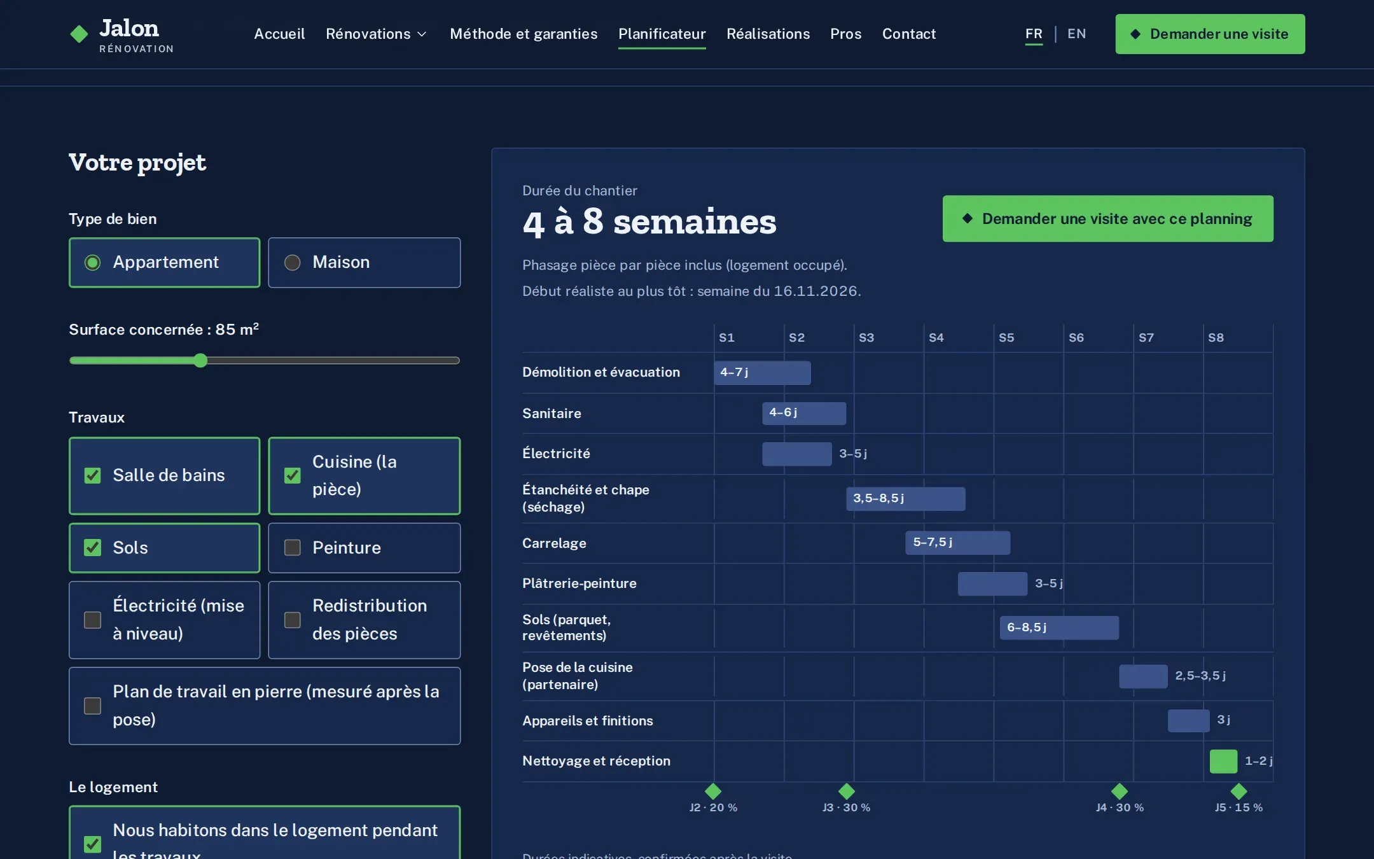Click the J4 · 30 % milestone diamond
Image resolution: width=1374 pixels, height=859 pixels.
click(1119, 791)
